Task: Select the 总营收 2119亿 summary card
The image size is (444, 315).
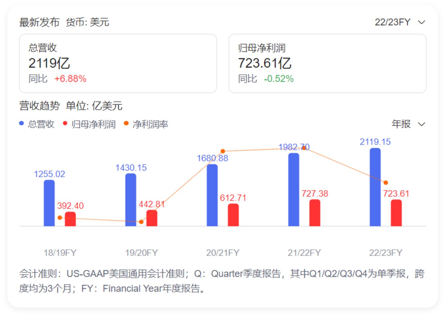Action: pos(118,63)
